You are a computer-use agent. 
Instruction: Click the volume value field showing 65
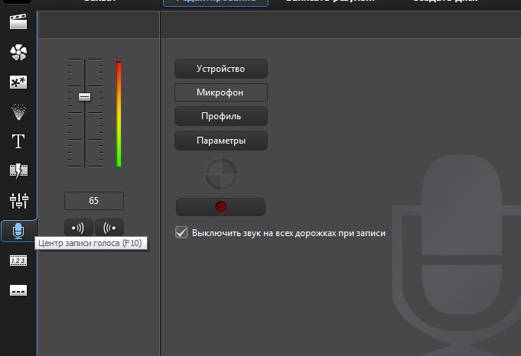point(94,201)
